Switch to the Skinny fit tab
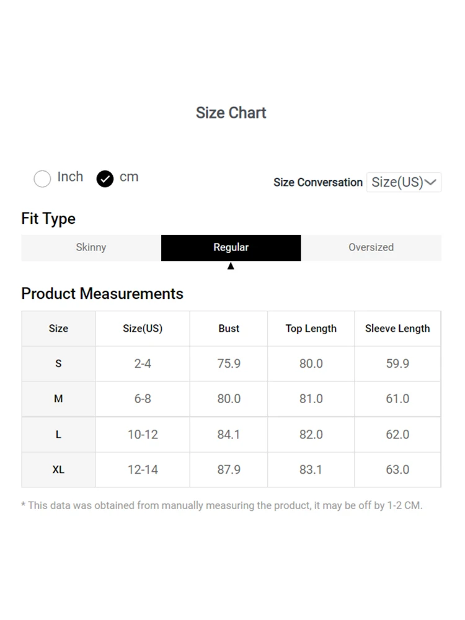 (x=91, y=247)
